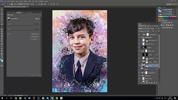178x100 pixels.
Task: Open the Window menu
Action: click(41, 1)
